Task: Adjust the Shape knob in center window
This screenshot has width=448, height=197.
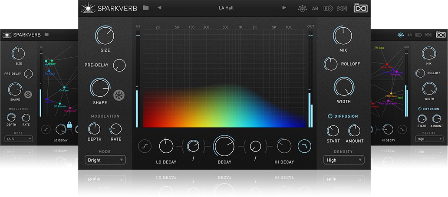Action: coord(100,88)
